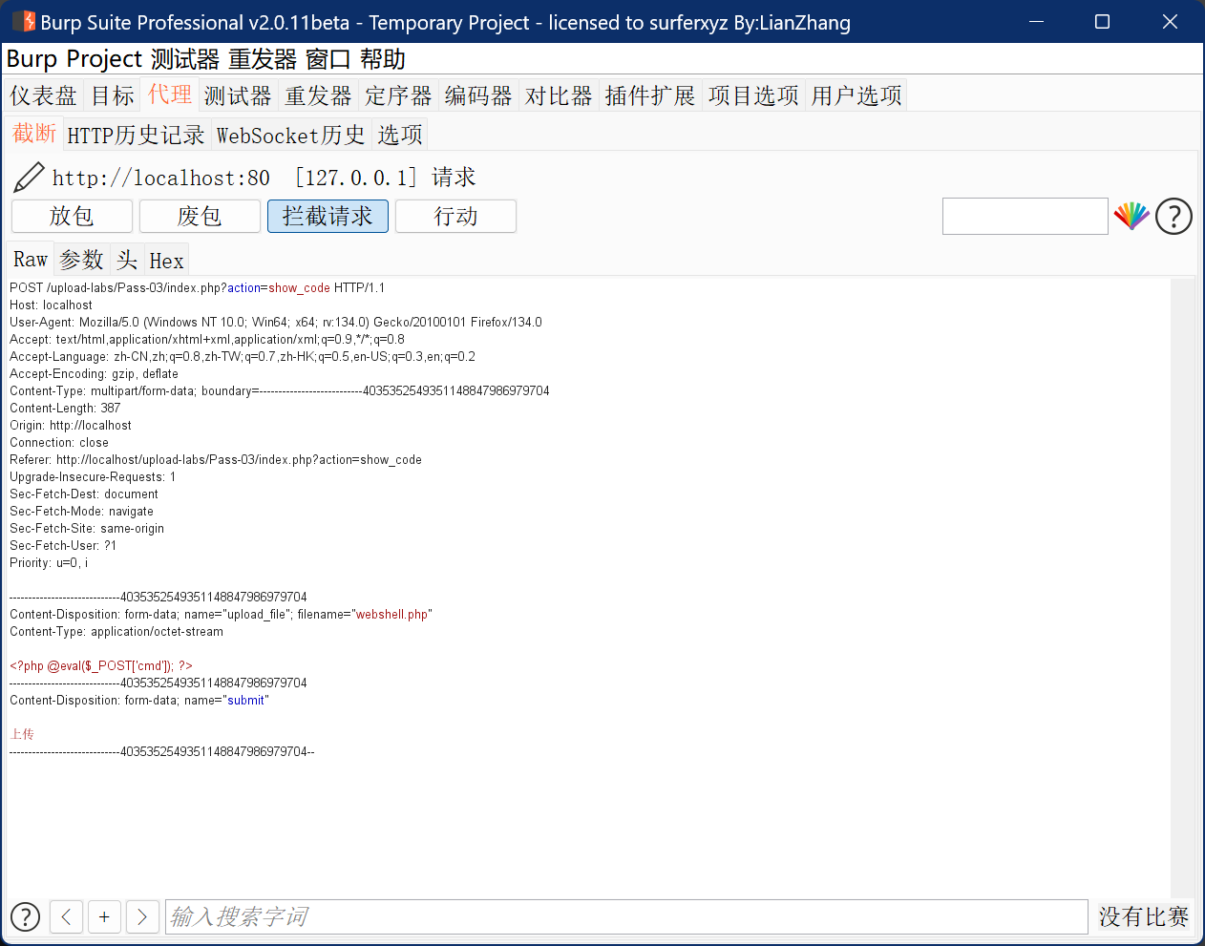
Task: Select the 代理 tab
Action: pos(170,94)
